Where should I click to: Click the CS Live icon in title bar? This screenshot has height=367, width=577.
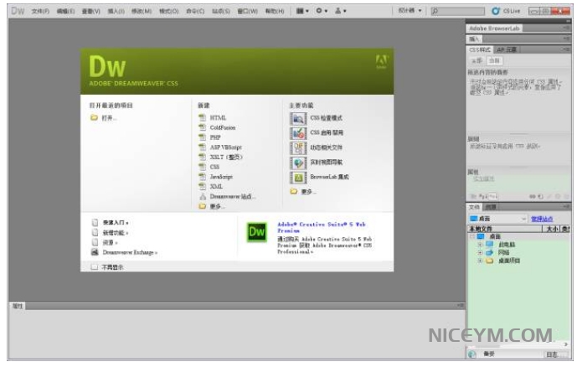coord(496,11)
